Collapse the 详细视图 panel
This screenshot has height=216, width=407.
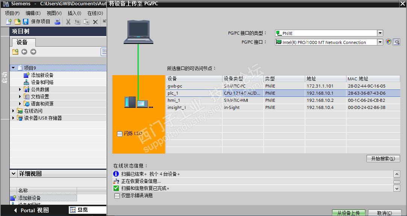14,174
